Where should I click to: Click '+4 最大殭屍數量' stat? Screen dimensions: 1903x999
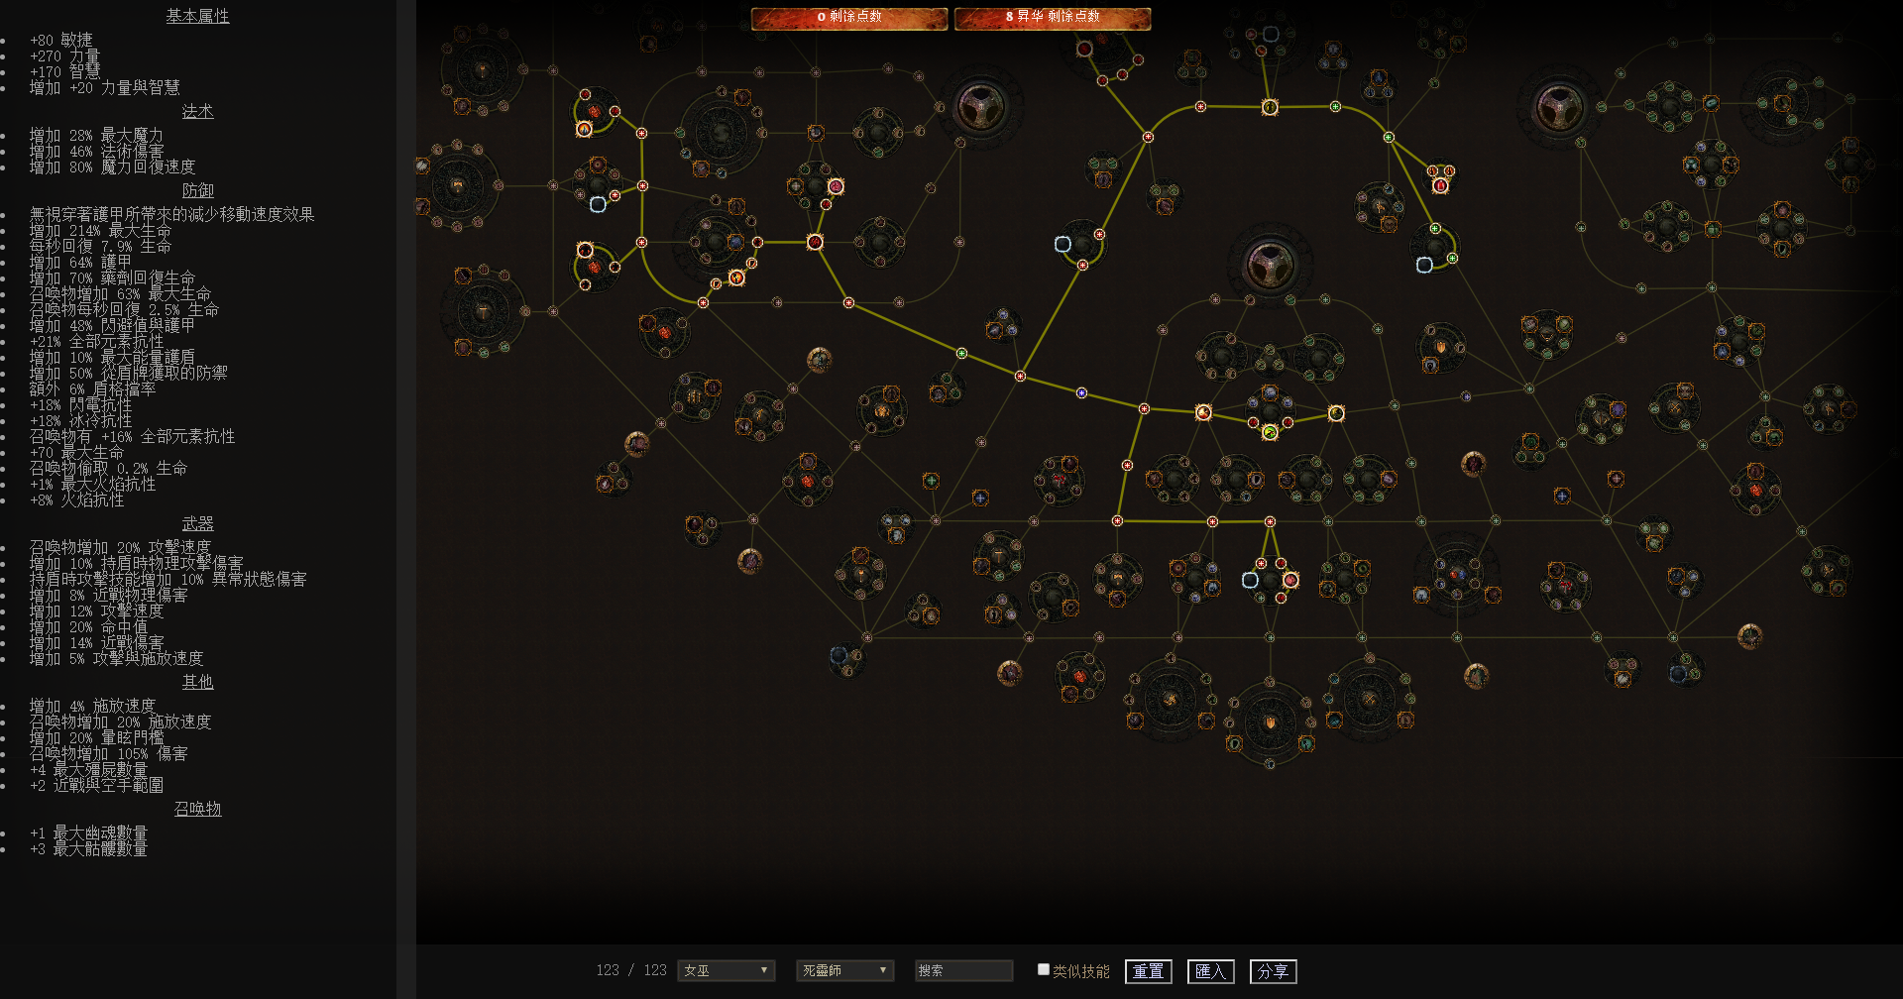[88, 769]
